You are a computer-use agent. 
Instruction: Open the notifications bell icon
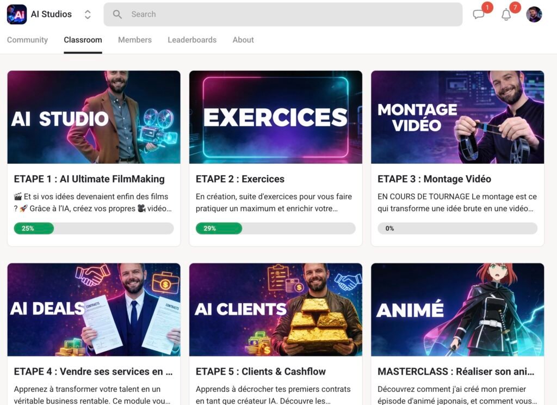coord(506,15)
